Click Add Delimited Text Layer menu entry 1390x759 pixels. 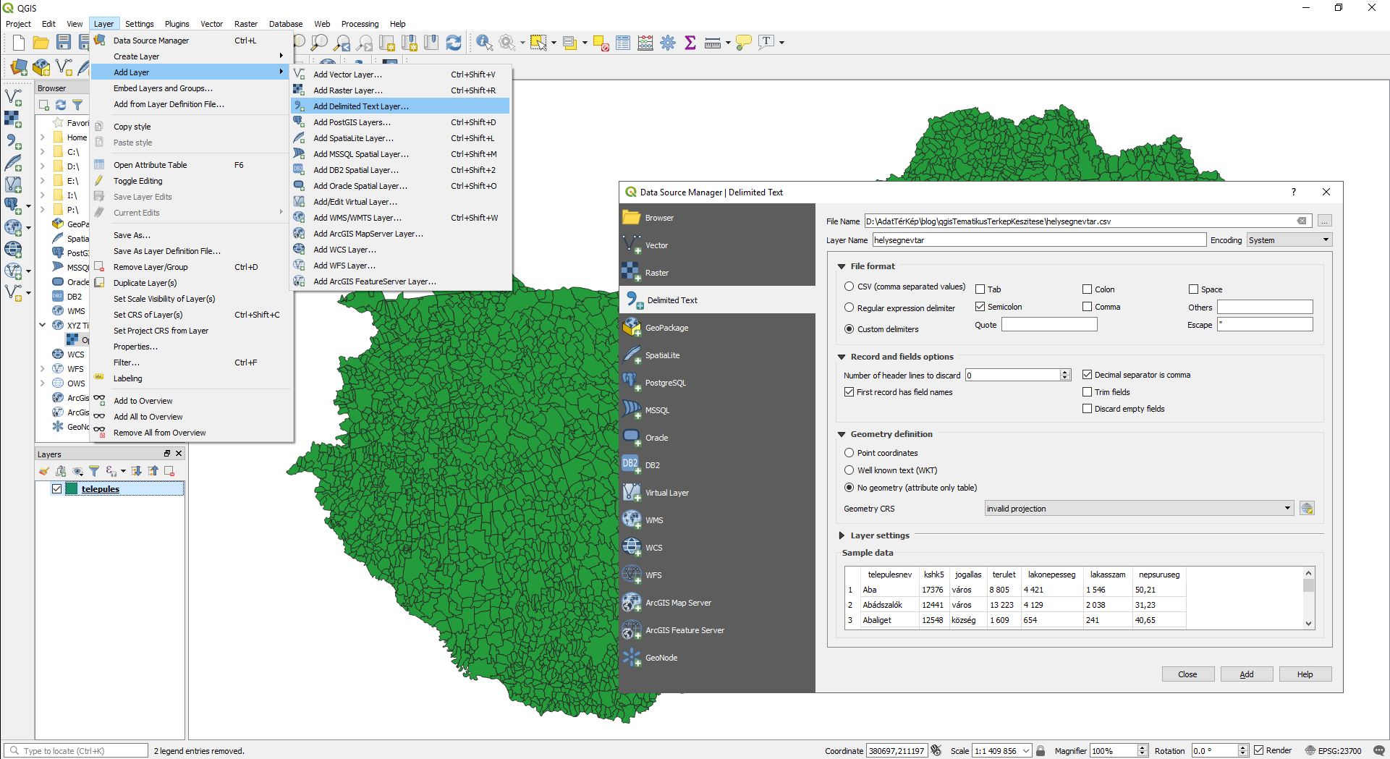(x=401, y=106)
